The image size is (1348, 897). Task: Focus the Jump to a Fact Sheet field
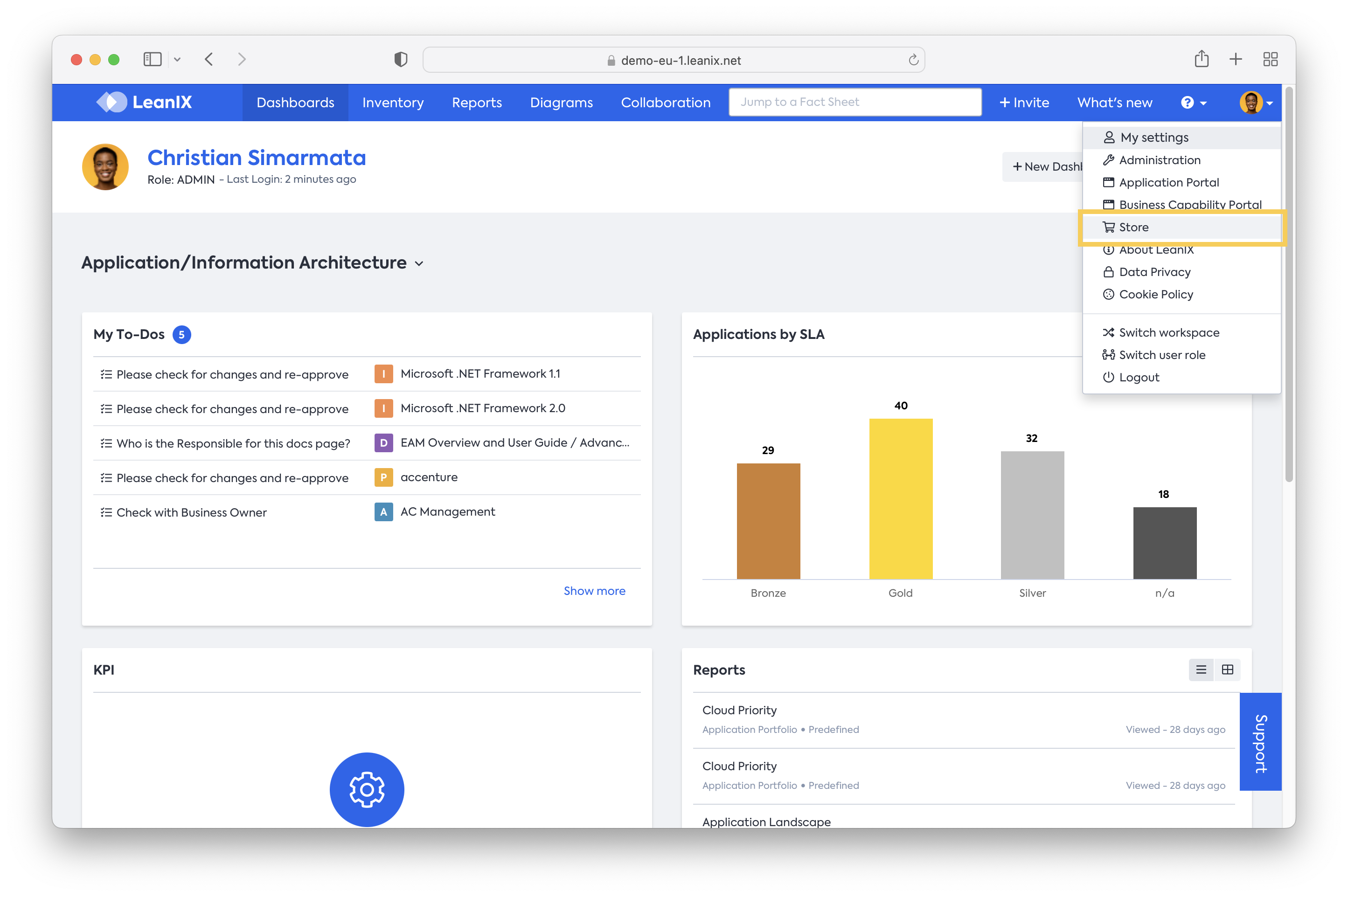855,102
